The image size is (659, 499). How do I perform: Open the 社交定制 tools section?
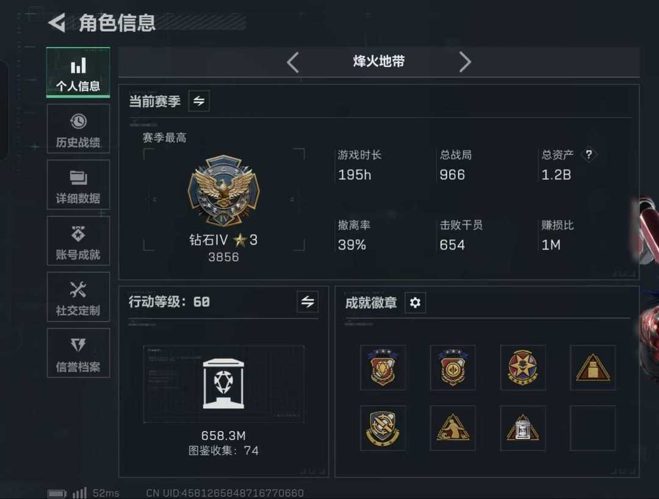tap(78, 297)
